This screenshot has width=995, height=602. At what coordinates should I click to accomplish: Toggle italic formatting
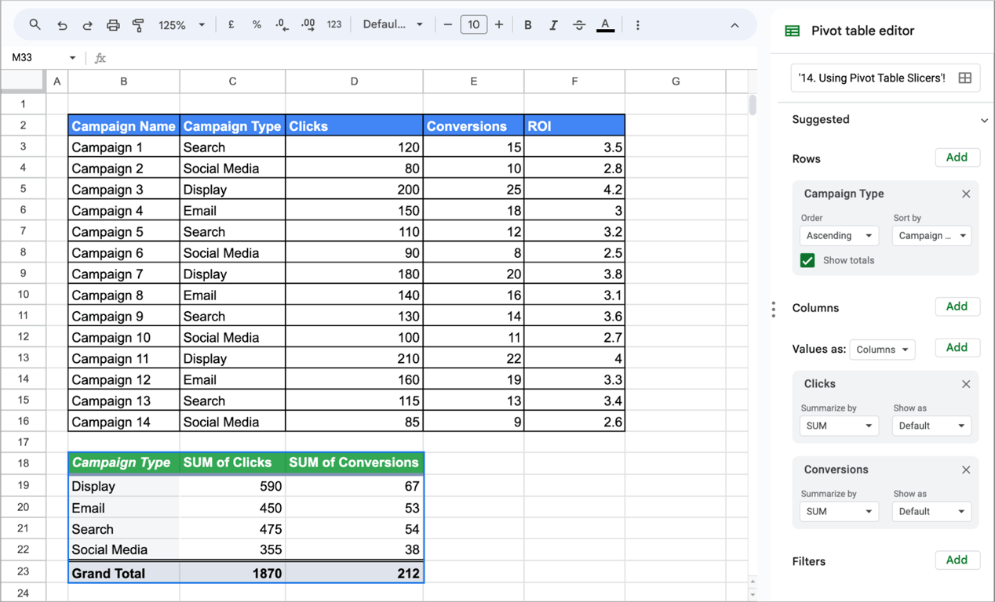tap(553, 25)
